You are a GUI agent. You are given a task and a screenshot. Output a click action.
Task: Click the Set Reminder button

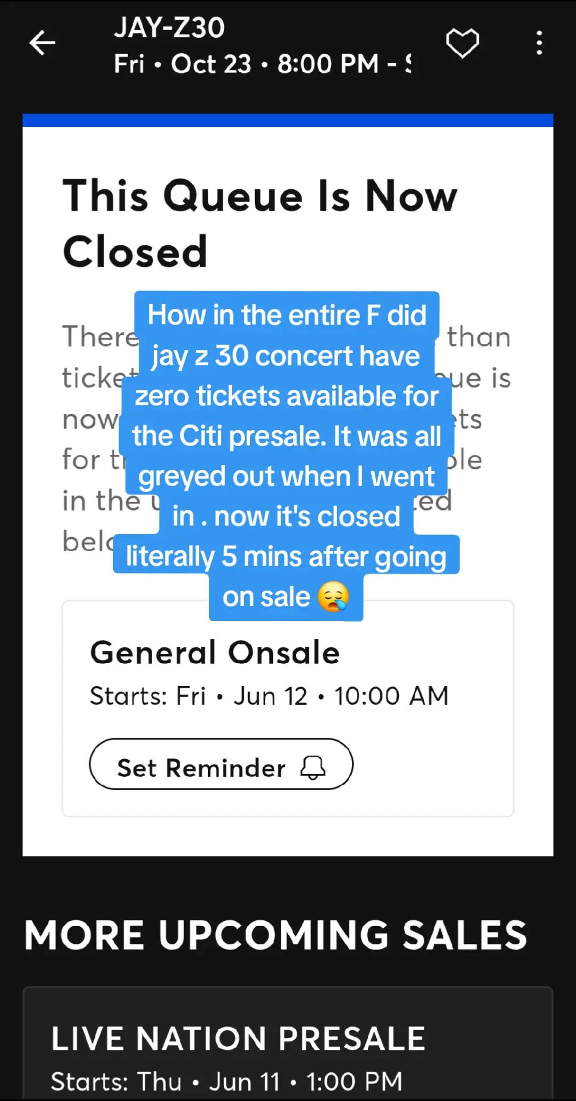click(221, 764)
